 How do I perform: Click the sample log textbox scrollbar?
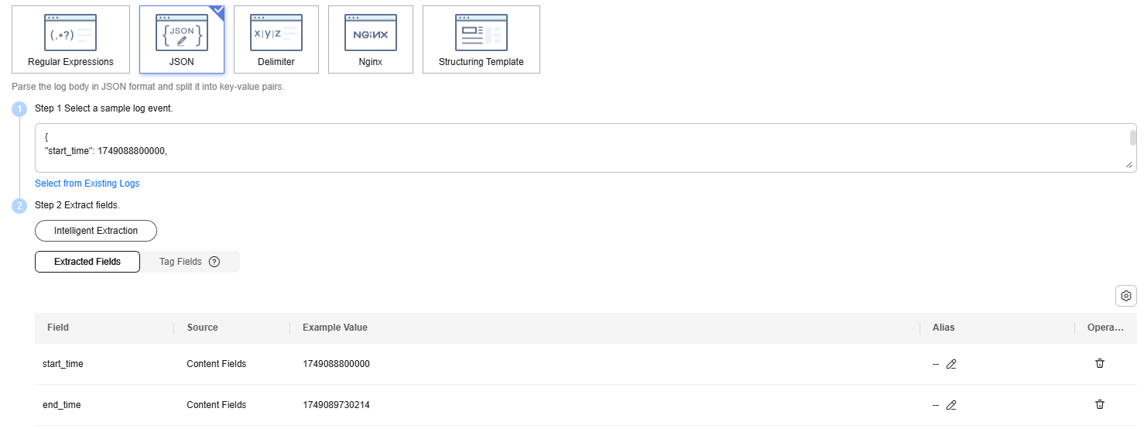(1132, 139)
